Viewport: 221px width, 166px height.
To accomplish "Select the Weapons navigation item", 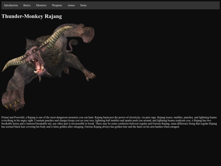I will tap(57, 5).
